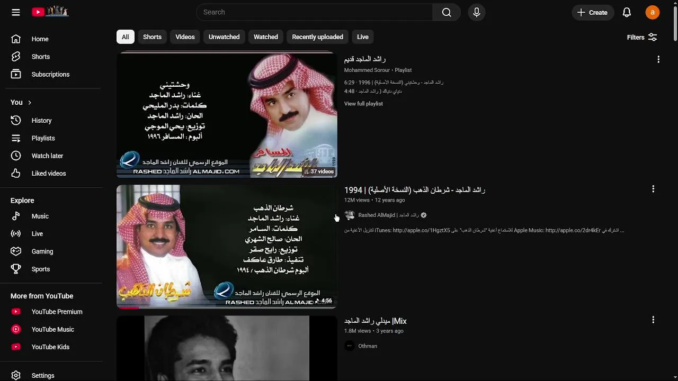The image size is (678, 381).
Task: Click the Music note icon
Action: (x=16, y=216)
